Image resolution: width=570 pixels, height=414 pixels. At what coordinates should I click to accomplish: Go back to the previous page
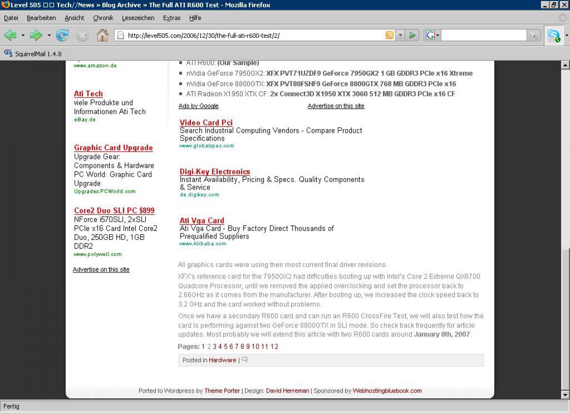pos(10,35)
